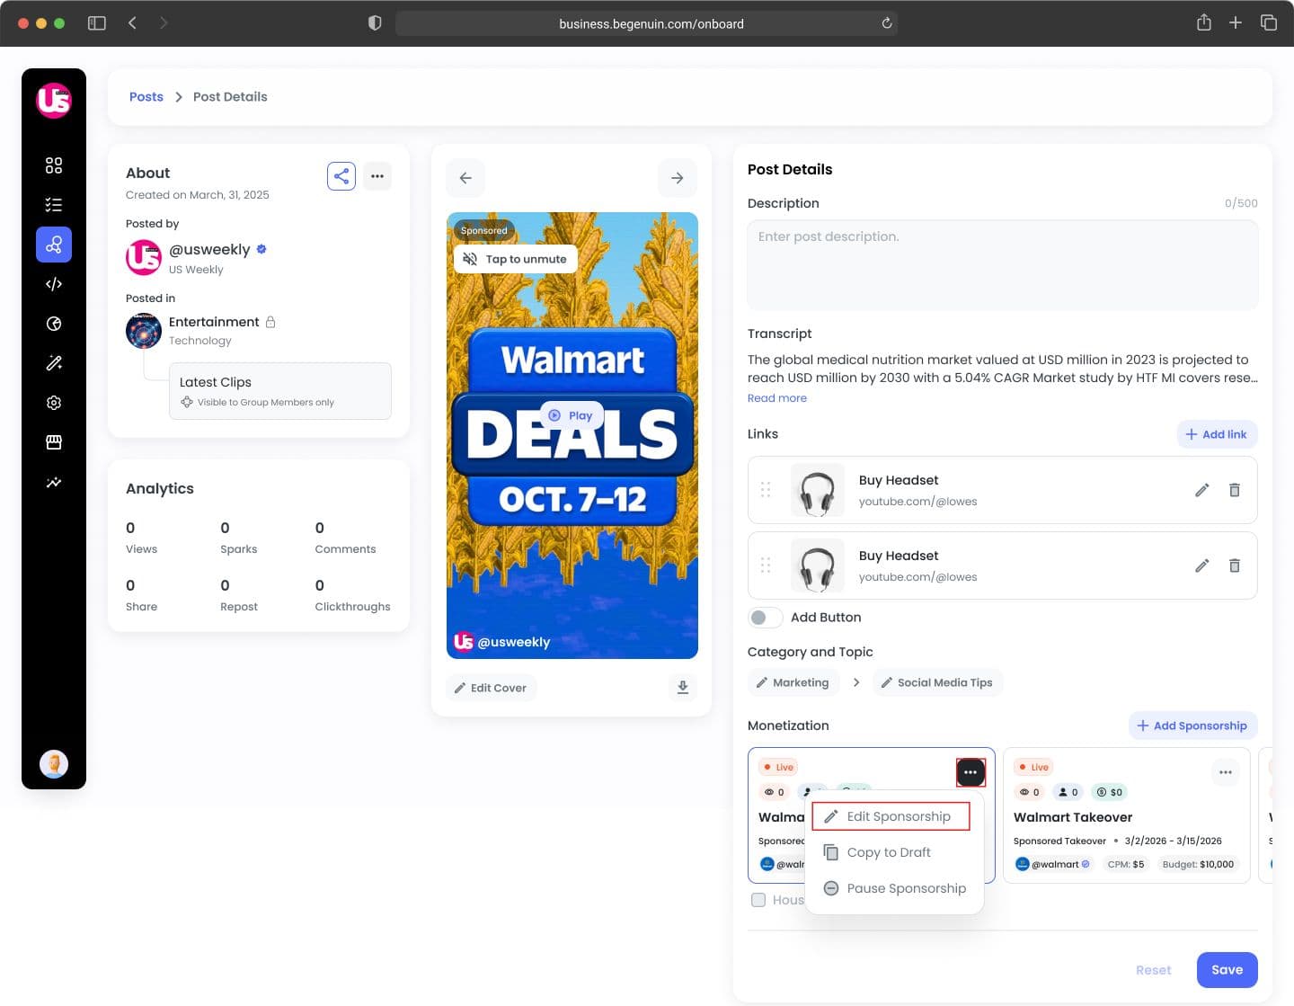The width and height of the screenshot is (1294, 1006).
Task: Open the settings gear in the sidebar
Action: coord(54,403)
